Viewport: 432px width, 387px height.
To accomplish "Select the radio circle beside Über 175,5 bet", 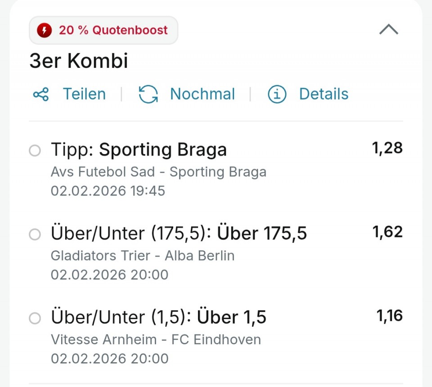I will (35, 234).
